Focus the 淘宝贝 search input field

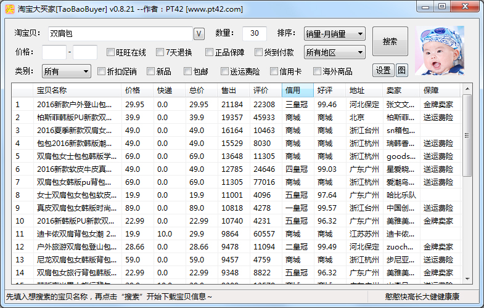120,34
